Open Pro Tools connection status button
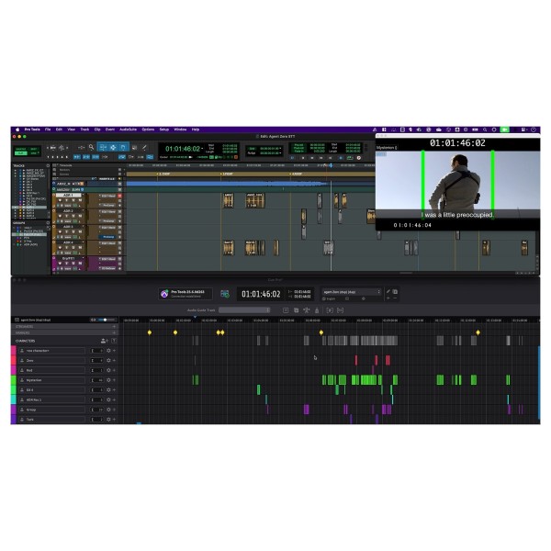The image size is (551, 551). 186,294
